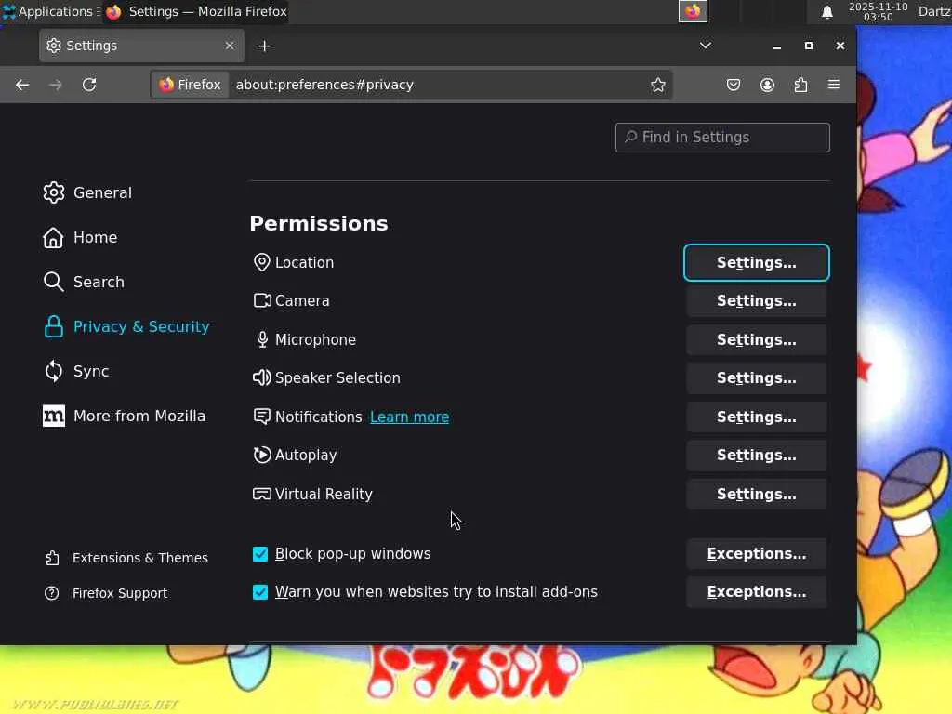Click the Find in Settings search field
Image resolution: width=952 pixels, height=714 pixels.
(722, 138)
